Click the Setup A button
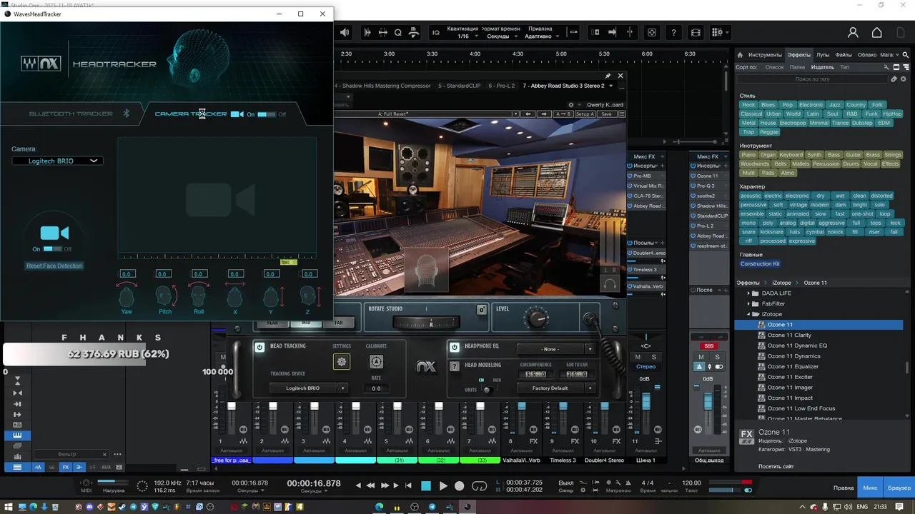 click(x=585, y=114)
